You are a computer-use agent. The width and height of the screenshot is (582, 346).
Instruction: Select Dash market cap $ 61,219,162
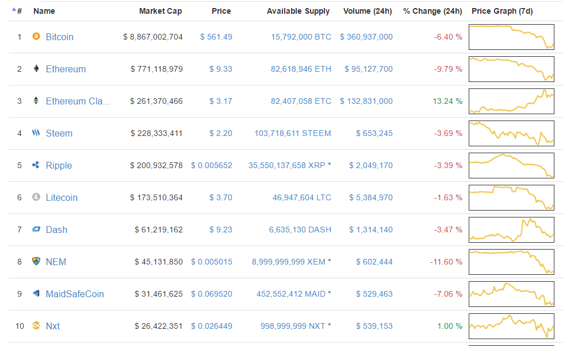(x=159, y=230)
